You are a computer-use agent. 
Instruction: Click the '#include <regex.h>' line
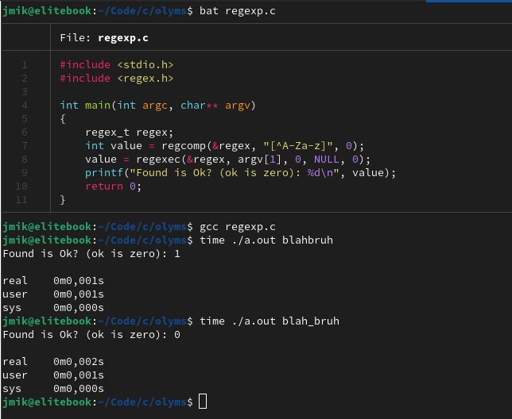coord(117,79)
